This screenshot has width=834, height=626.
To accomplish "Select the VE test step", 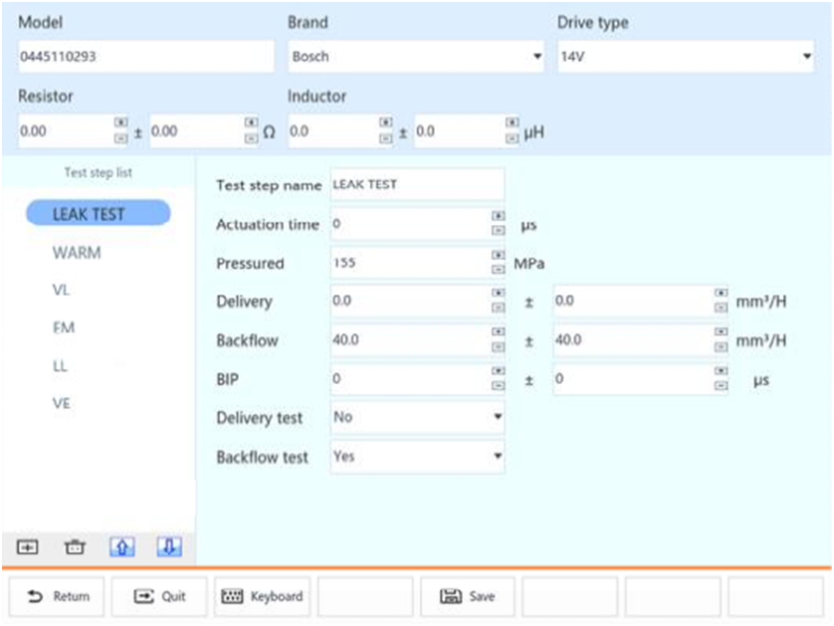I will [62, 403].
